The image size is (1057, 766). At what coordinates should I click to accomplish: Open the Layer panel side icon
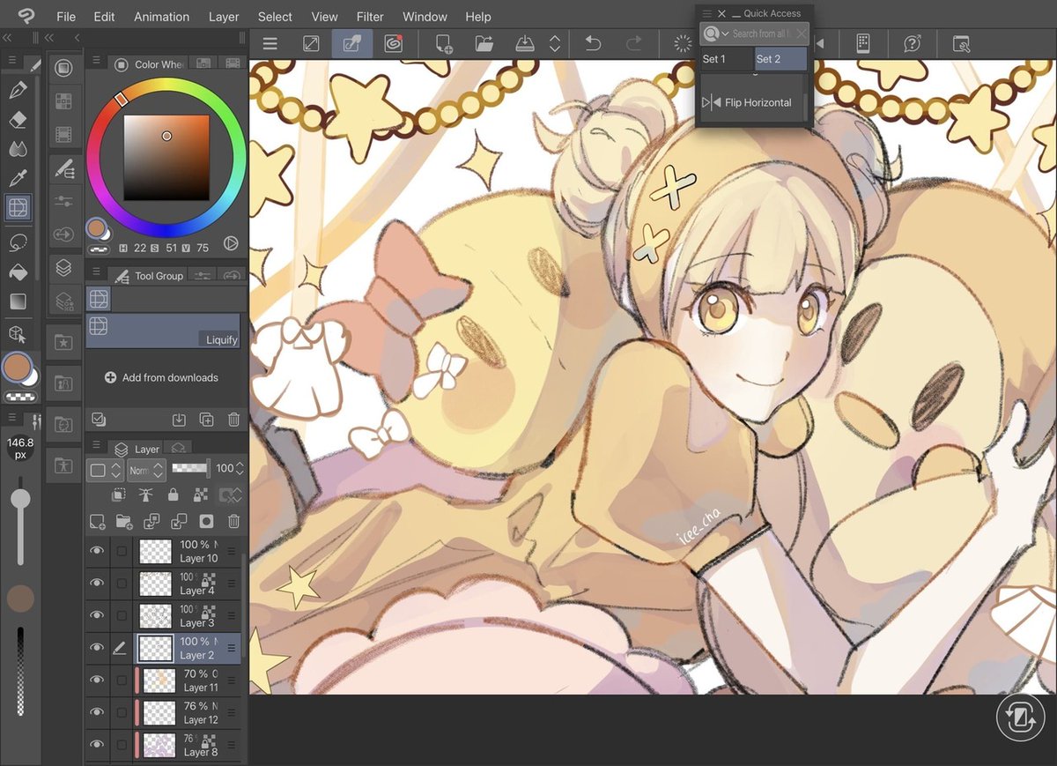coord(63,267)
